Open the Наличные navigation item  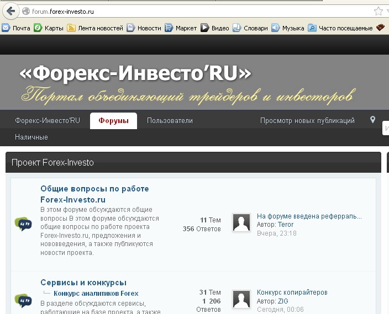point(31,137)
